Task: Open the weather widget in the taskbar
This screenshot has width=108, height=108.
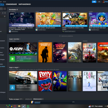Action: [x=96, y=106]
